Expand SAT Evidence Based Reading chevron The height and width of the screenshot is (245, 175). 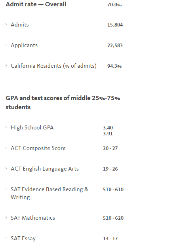tap(6, 189)
